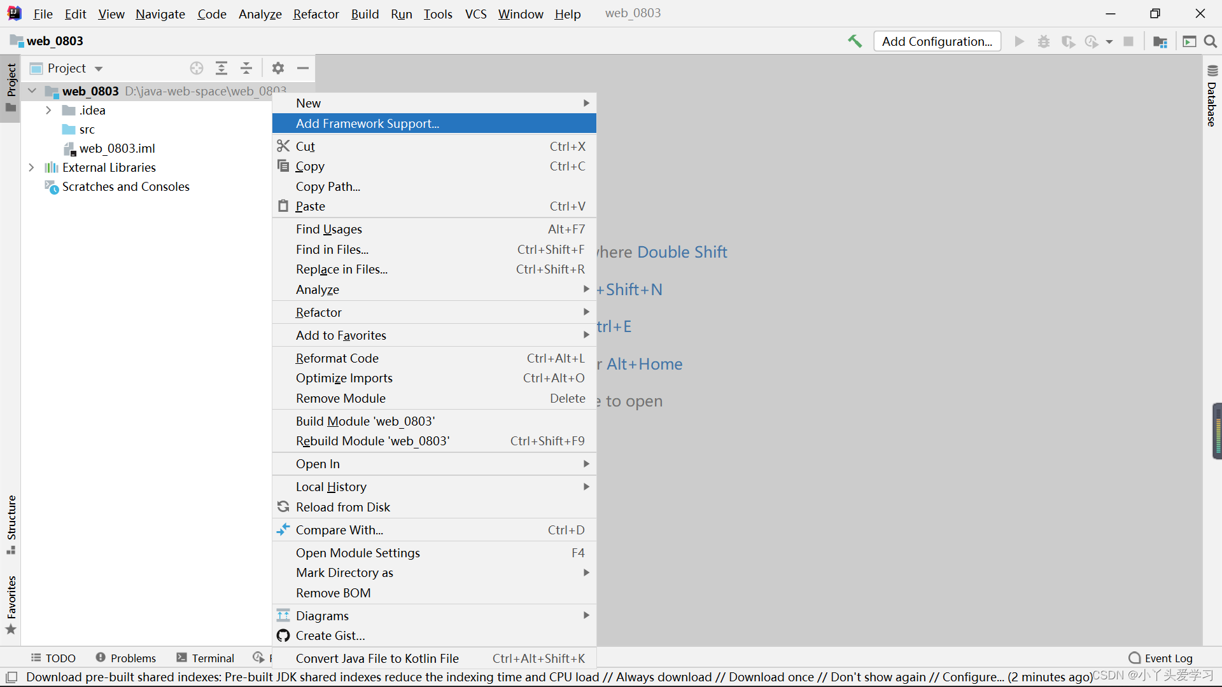This screenshot has width=1222, height=687.
Task: Open the TODO tool window
Action: (53, 658)
